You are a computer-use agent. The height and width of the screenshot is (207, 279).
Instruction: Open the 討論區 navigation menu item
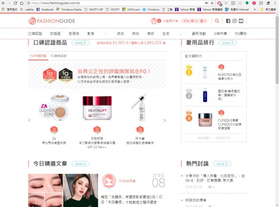coord(55,33)
